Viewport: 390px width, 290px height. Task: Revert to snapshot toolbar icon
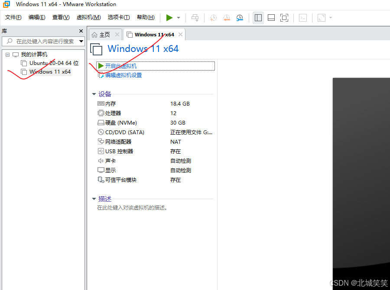(x=226, y=18)
